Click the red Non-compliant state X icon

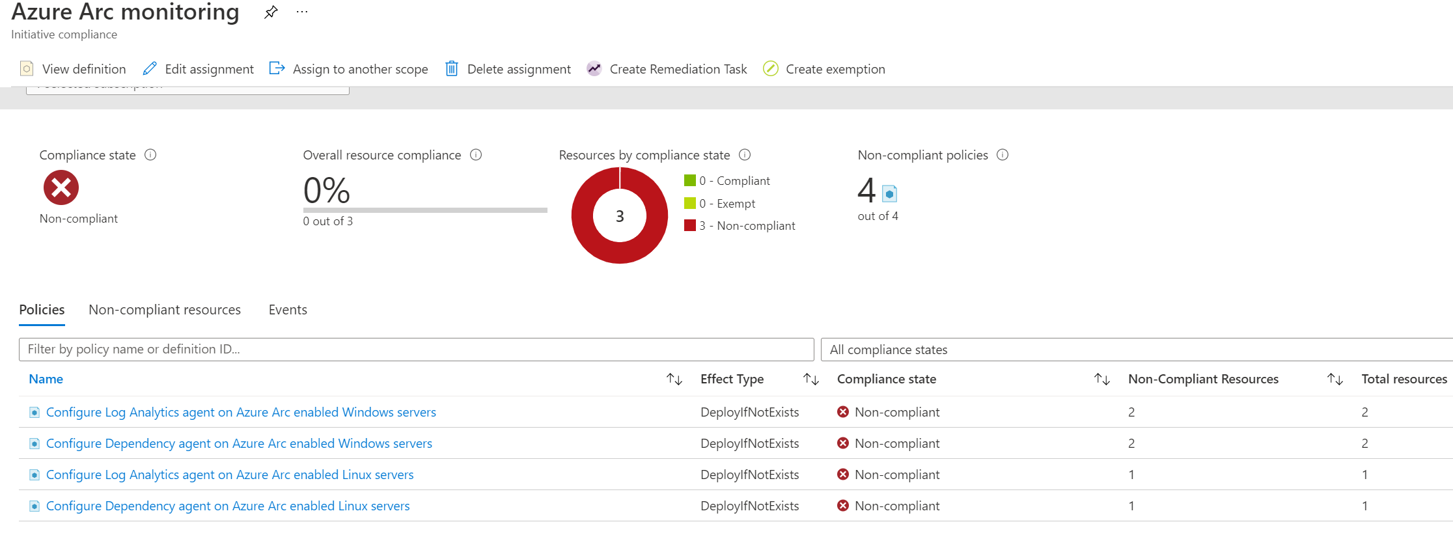coord(61,187)
